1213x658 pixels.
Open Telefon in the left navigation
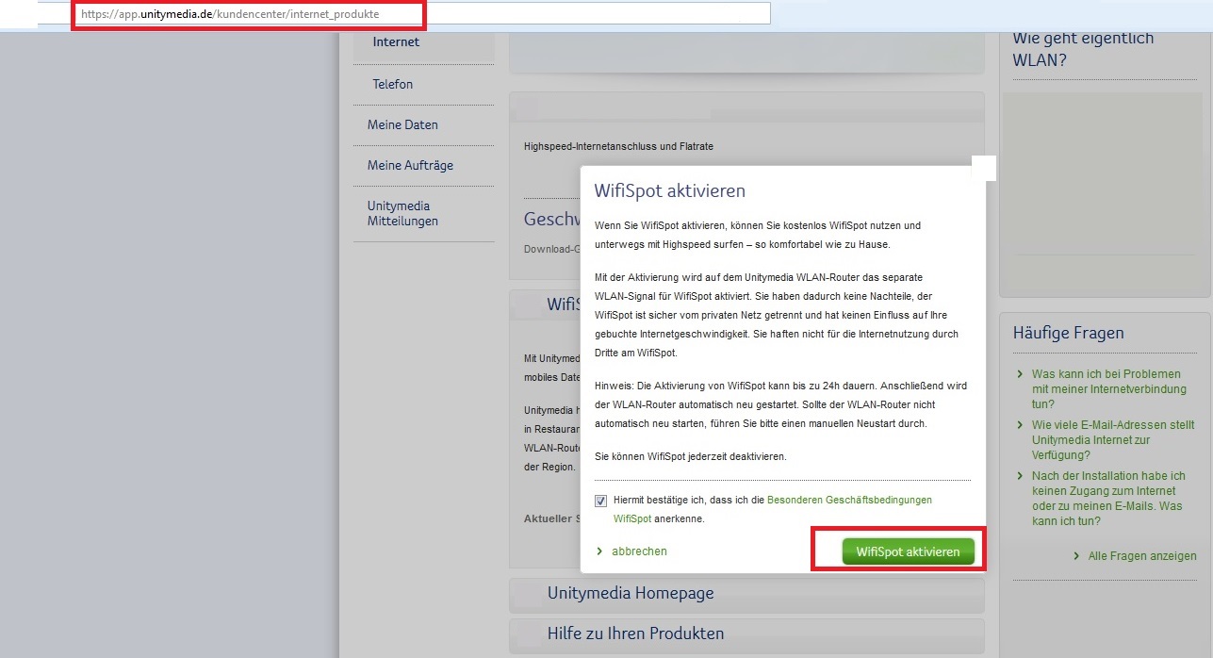392,85
